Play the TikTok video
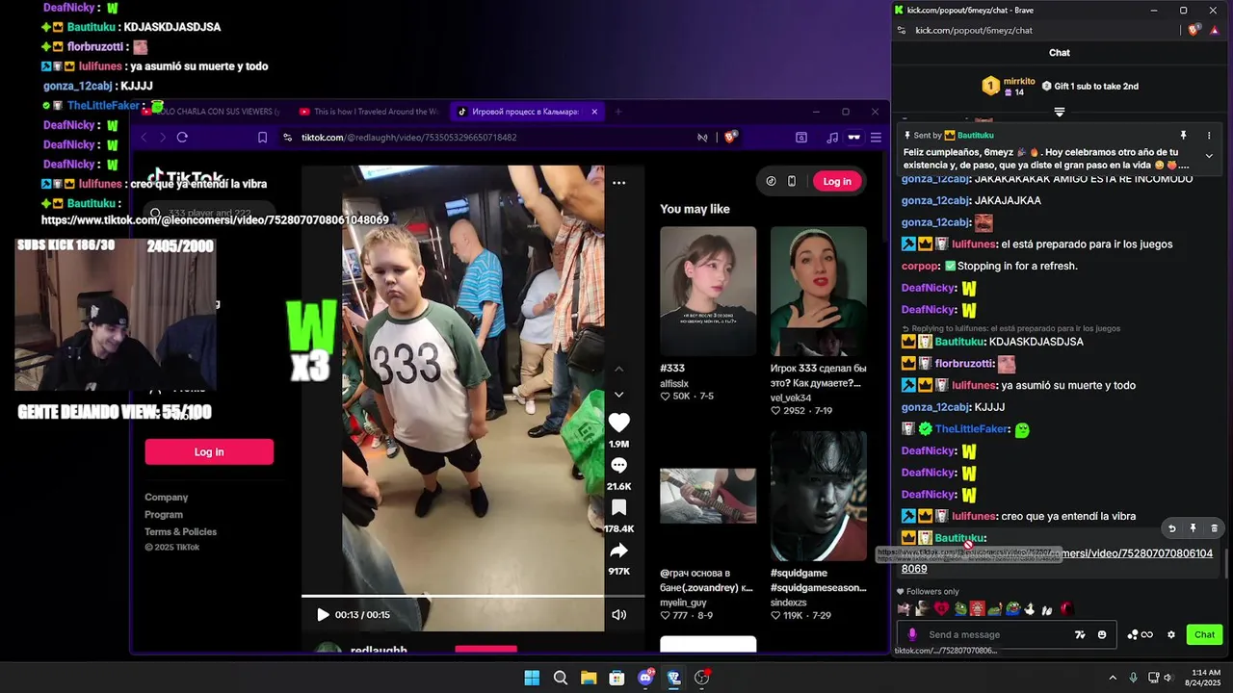Screen dimensions: 1233x693 click(323, 615)
